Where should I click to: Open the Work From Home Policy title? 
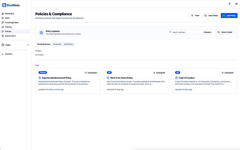[x=121, y=78]
